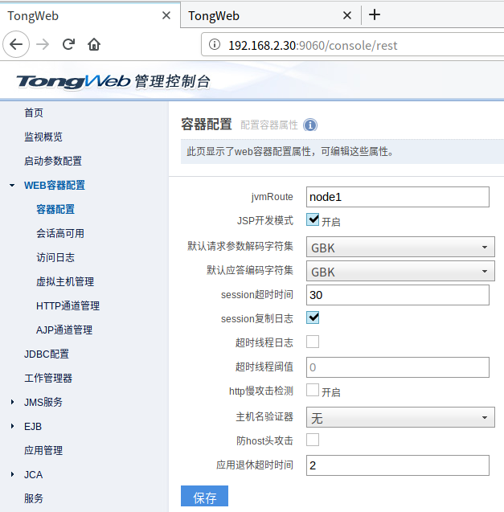Open JMS服务 in the sidebar
The image size is (504, 512).
click(x=43, y=402)
